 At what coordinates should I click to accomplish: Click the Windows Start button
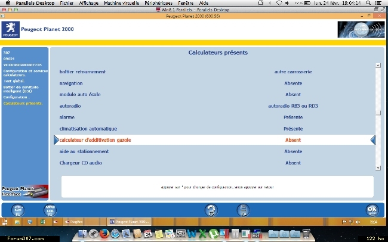point(4,222)
